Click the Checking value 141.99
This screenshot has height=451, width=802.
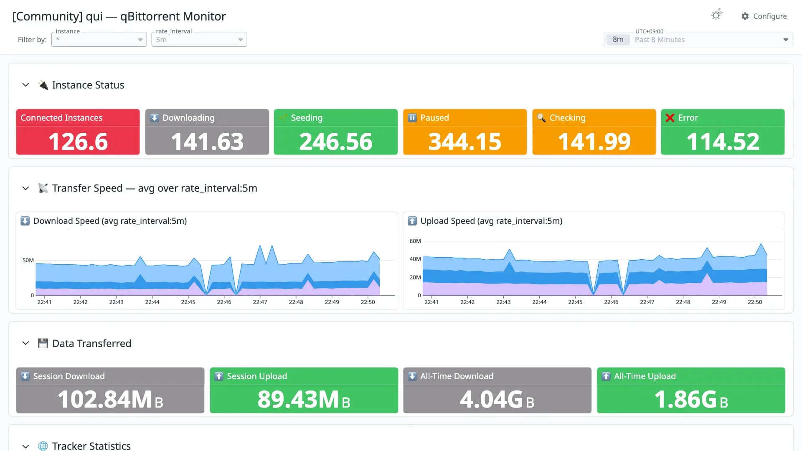[x=594, y=142]
